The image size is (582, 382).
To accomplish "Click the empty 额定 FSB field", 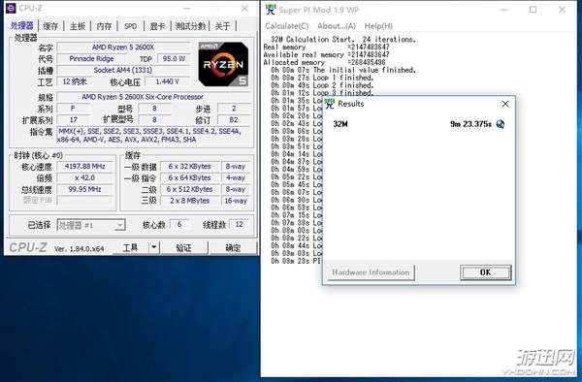I will (x=85, y=201).
